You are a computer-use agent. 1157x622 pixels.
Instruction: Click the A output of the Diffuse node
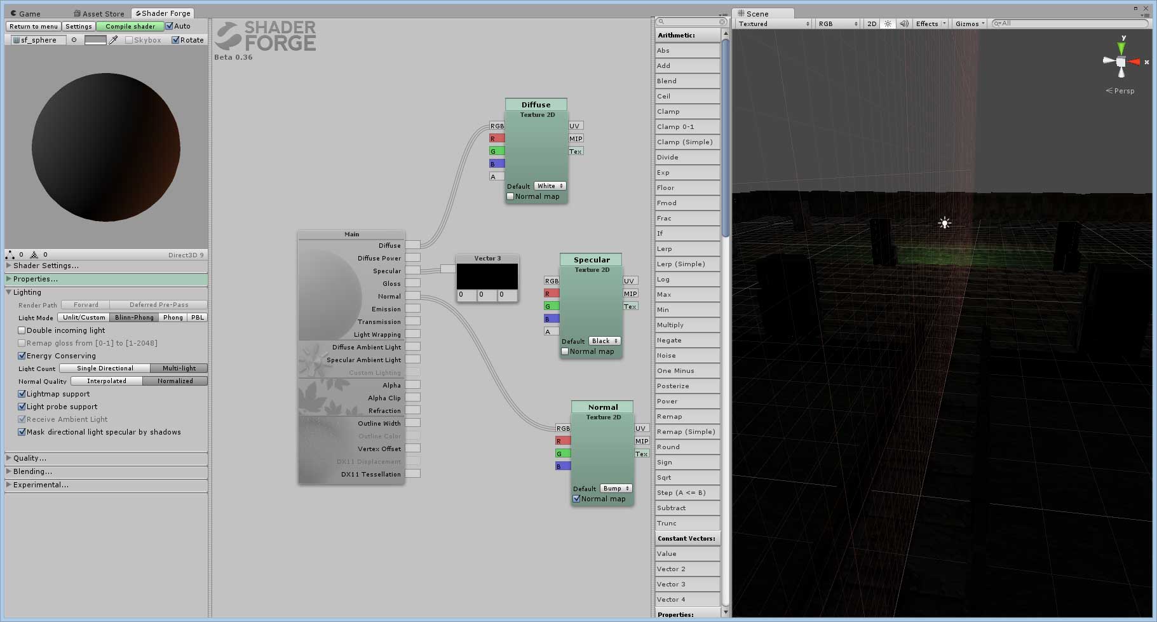(x=497, y=177)
